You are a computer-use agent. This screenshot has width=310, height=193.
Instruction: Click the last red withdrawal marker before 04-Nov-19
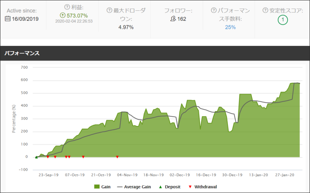point(117,157)
